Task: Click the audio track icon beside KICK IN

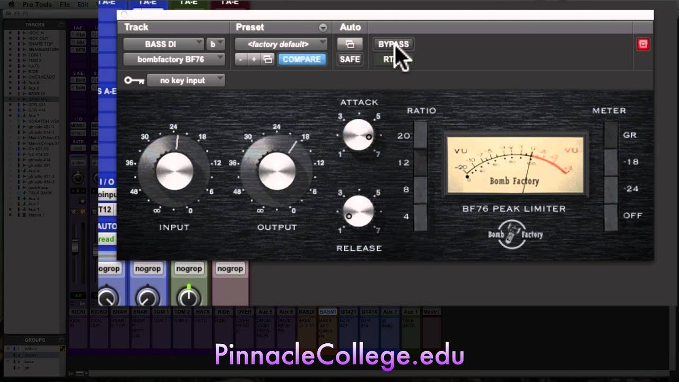Action: tap(24, 33)
